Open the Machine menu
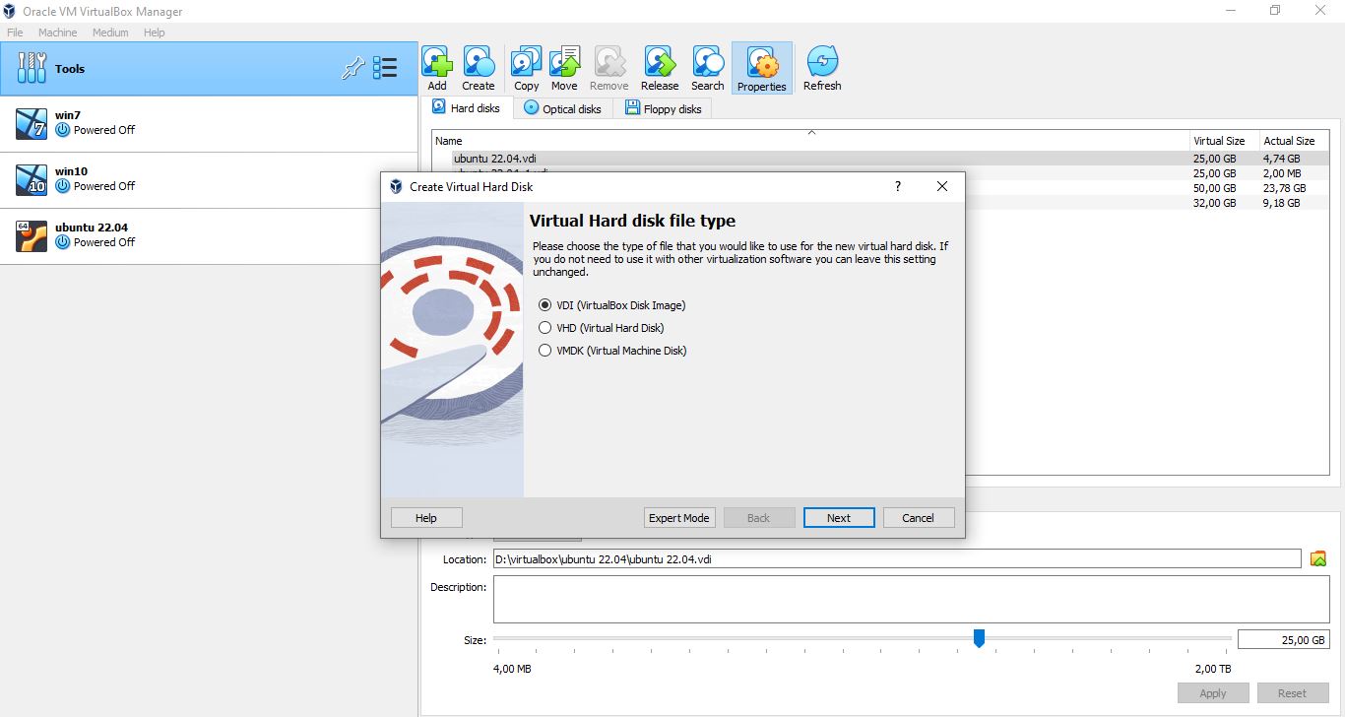This screenshot has height=717, width=1345. point(57,33)
